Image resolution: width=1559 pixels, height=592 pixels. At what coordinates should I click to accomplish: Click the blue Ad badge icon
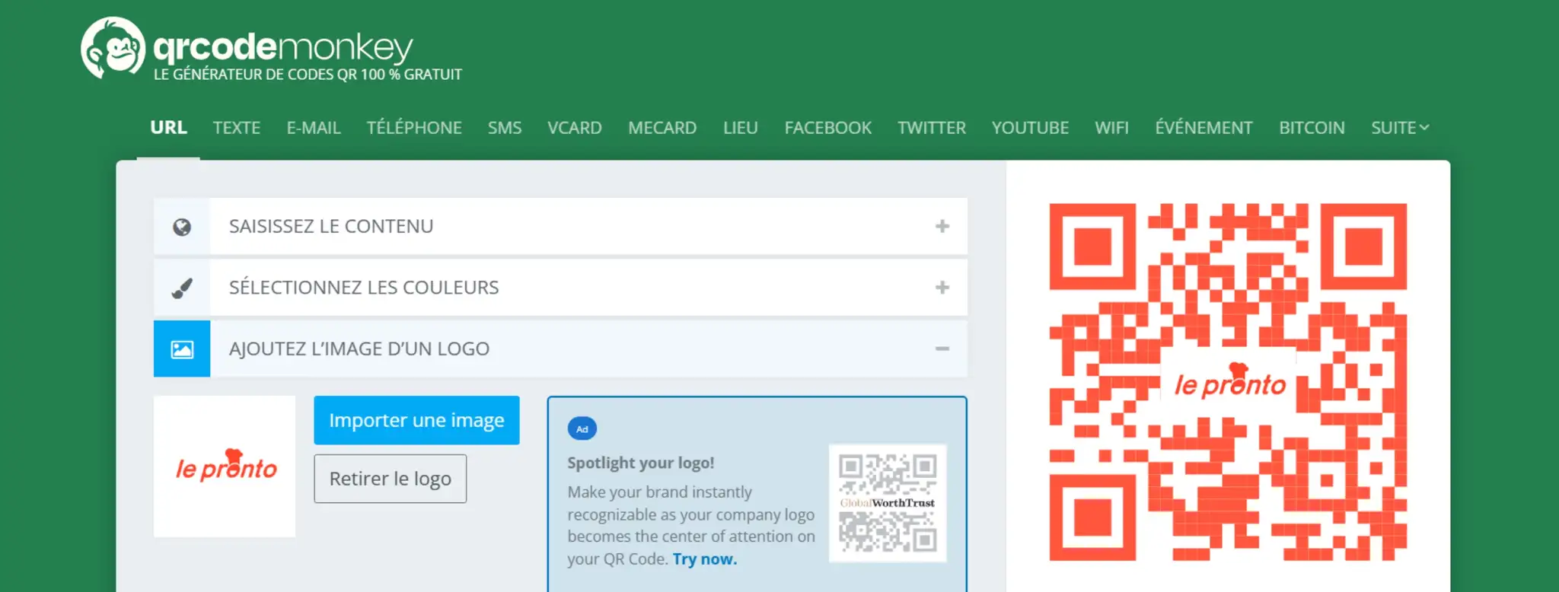pos(582,429)
